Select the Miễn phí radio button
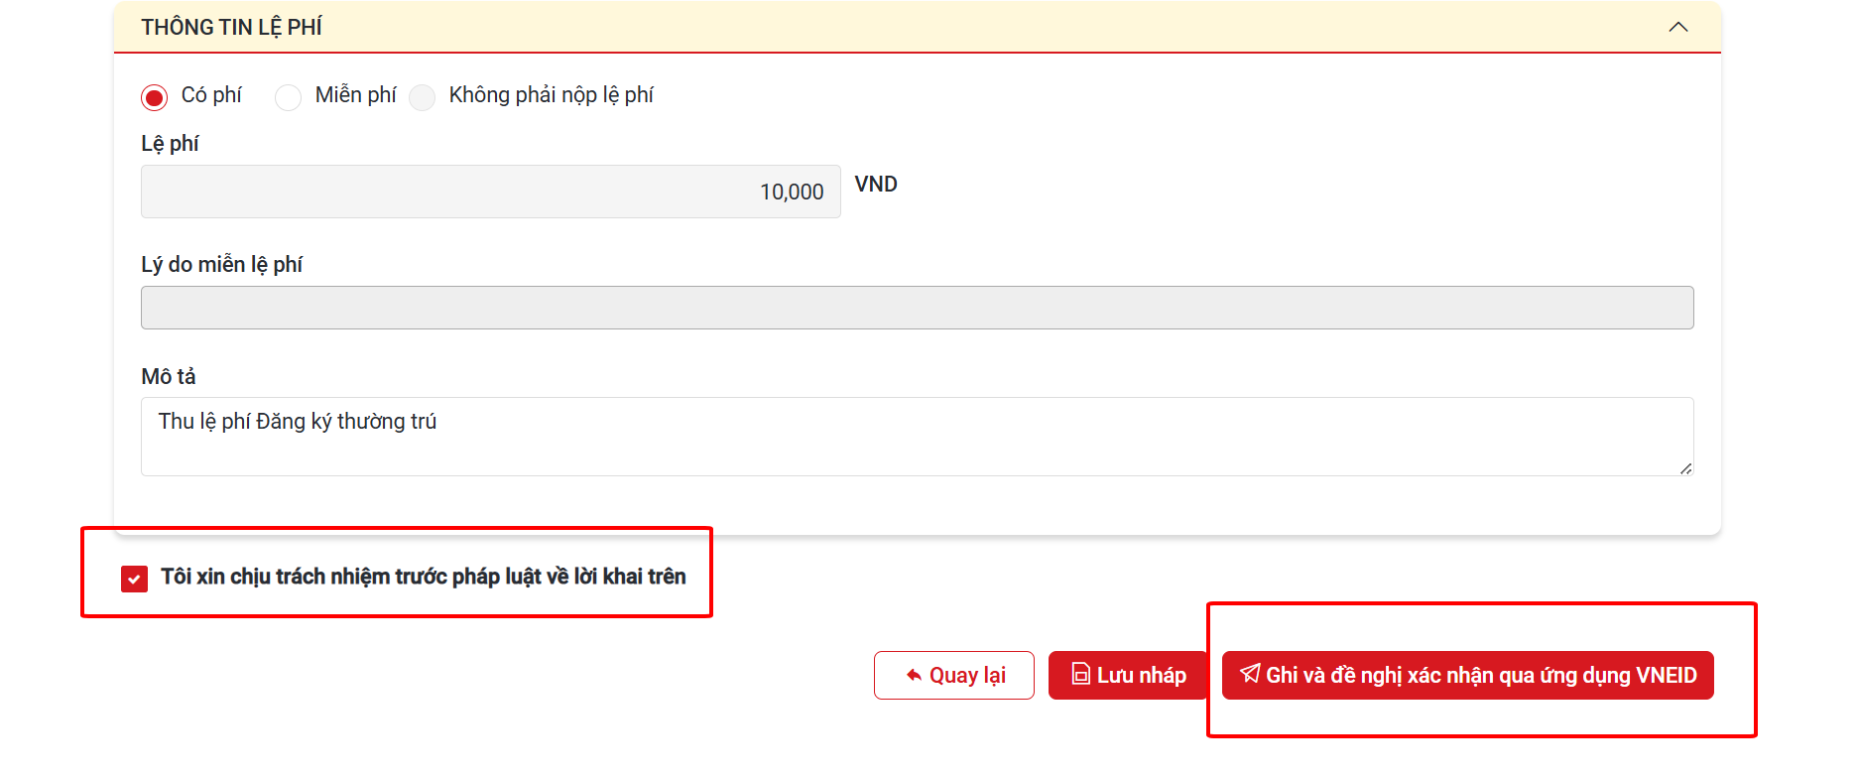The width and height of the screenshot is (1858, 779). (x=288, y=97)
